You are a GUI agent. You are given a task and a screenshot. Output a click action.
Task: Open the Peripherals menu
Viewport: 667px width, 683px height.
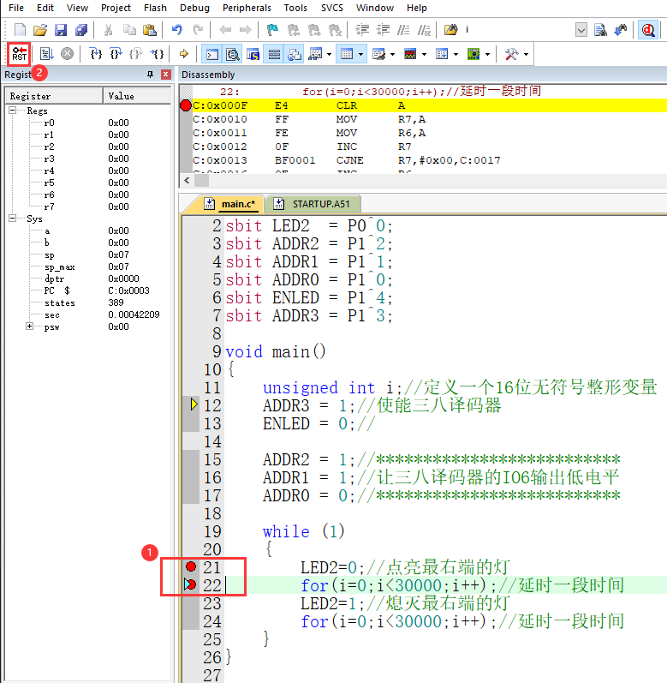pos(247,8)
